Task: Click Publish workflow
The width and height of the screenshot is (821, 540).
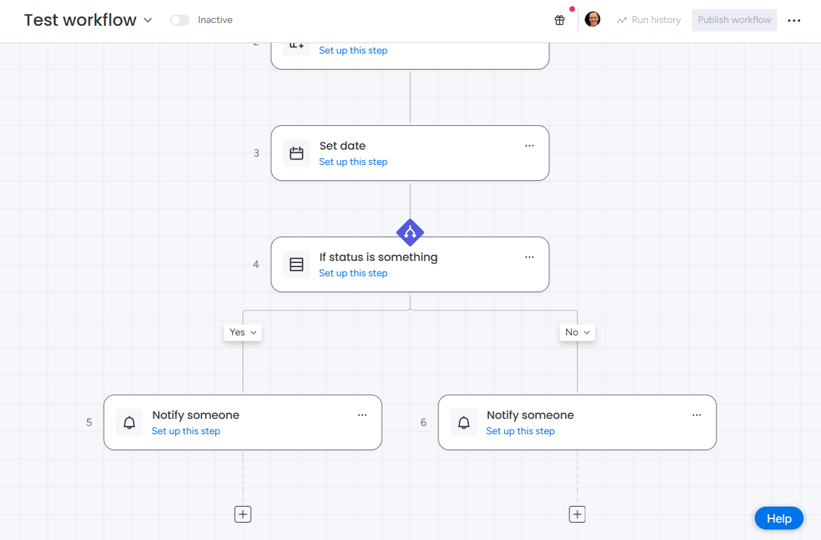Action: tap(734, 20)
